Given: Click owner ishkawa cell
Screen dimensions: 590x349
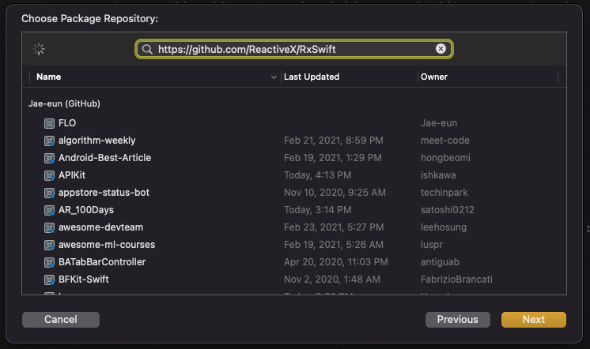Looking at the screenshot, I should pyautogui.click(x=438, y=175).
